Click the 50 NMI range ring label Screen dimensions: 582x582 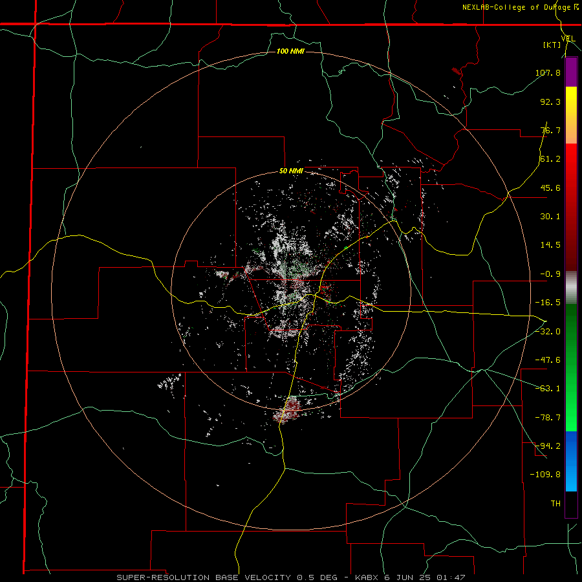coord(291,171)
